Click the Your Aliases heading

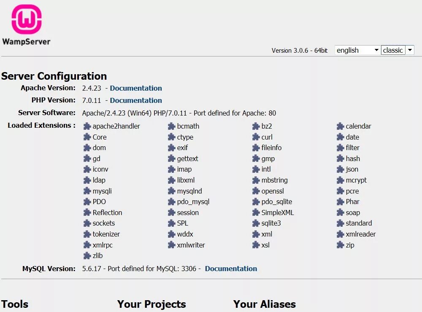265,304
